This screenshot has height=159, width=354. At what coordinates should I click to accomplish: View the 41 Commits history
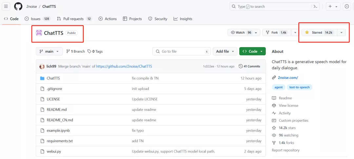(249, 66)
